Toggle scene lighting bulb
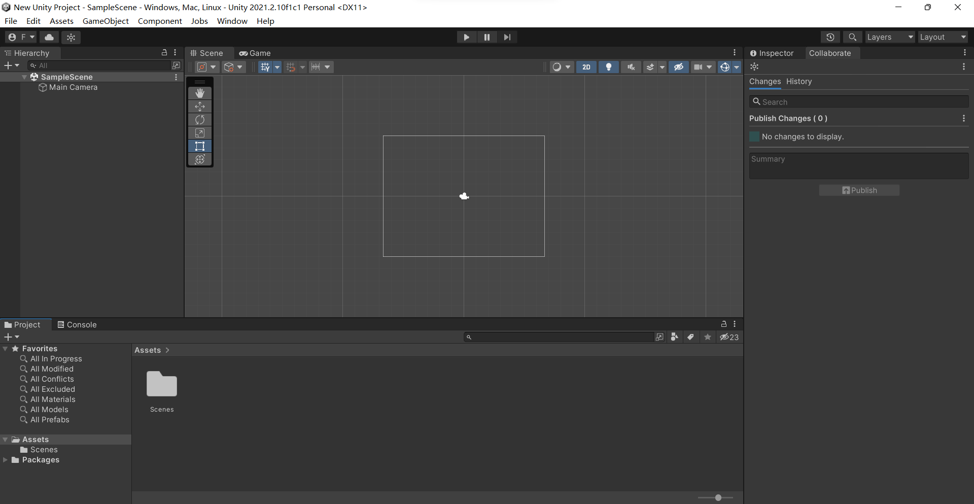Screen dimensions: 974x504 click(609, 67)
